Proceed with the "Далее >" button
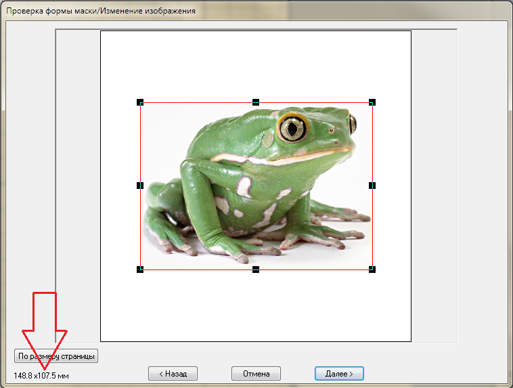This screenshot has width=513, height=388. point(339,373)
